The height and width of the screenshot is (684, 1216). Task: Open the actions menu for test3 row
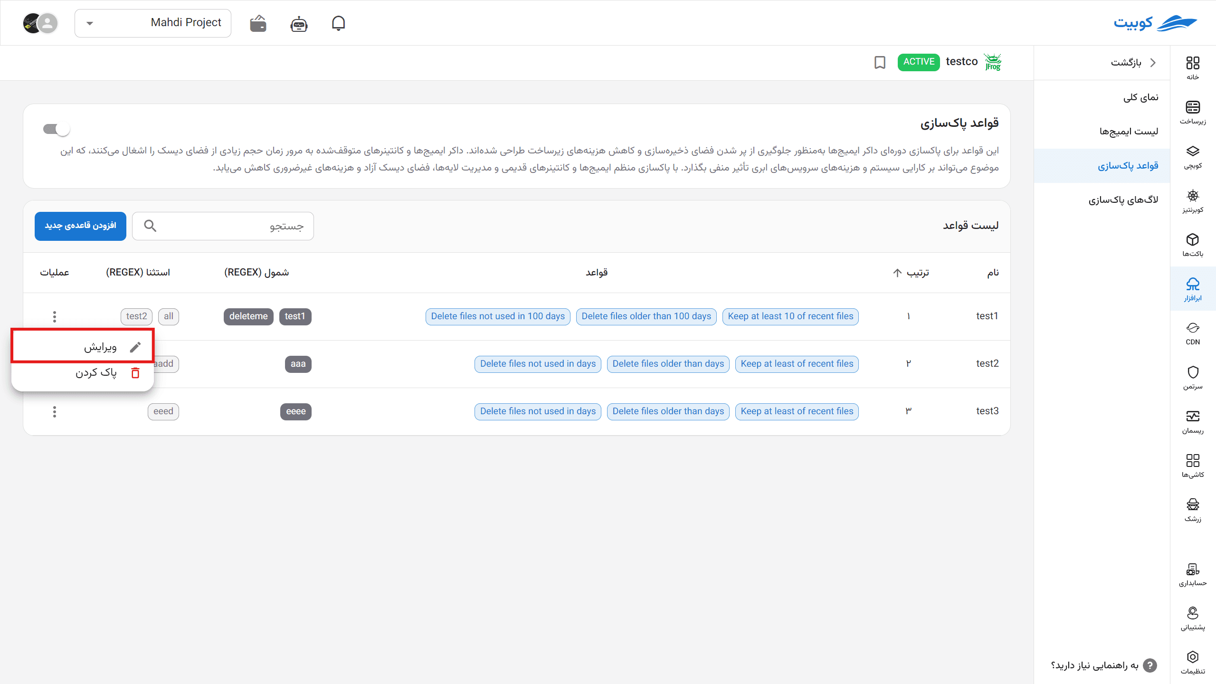pyautogui.click(x=55, y=411)
